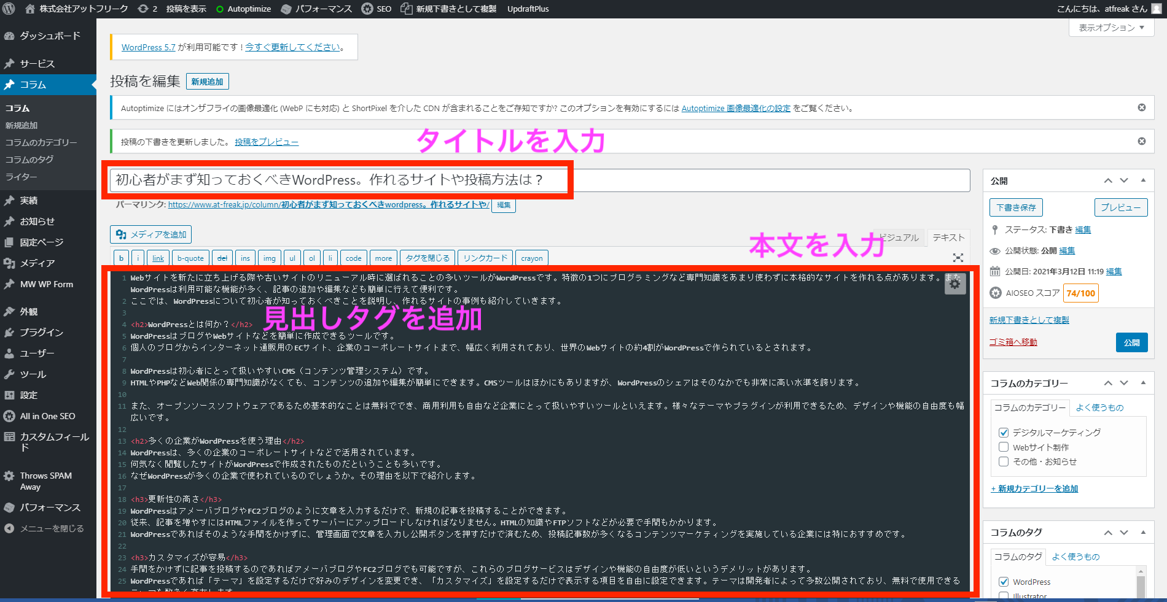Dismiss the 投稿の下書きを更新しました notice

click(x=1142, y=141)
